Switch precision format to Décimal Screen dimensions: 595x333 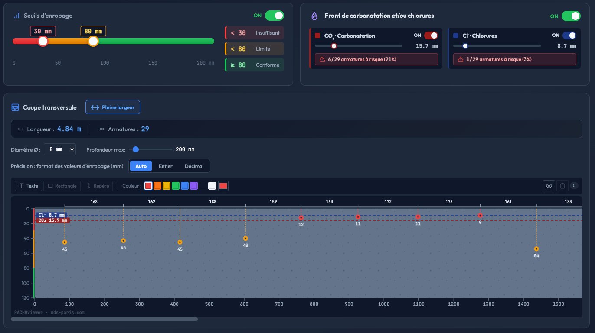194,166
